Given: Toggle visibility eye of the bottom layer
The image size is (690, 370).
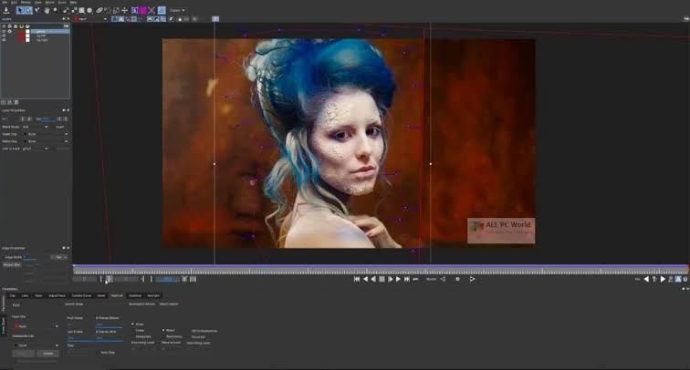Looking at the screenshot, I should tap(4, 40).
